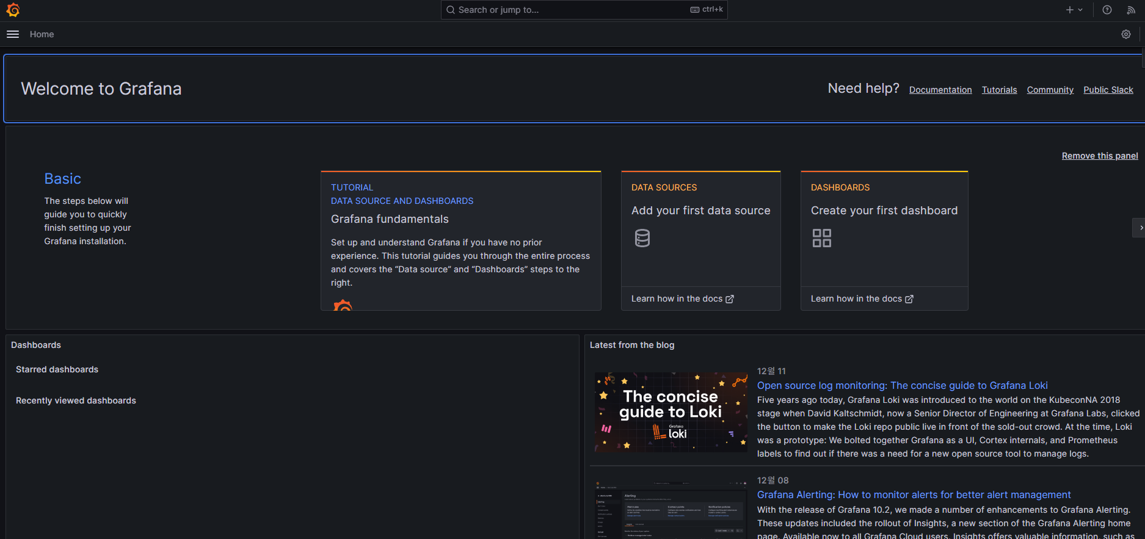
Task: Click the Grafana logo in tutorial card
Action: click(x=343, y=305)
